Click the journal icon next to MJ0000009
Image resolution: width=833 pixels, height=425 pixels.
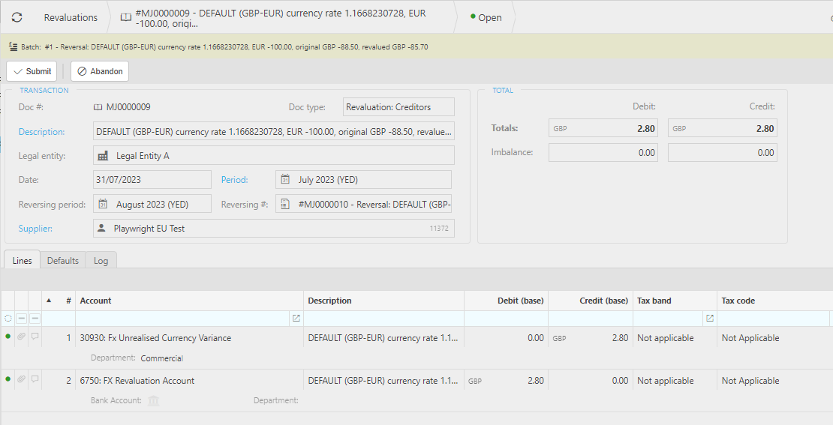98,107
